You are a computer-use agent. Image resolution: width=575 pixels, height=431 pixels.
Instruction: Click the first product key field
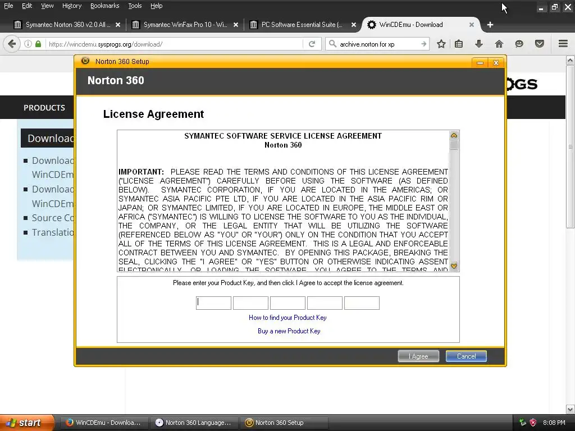[213, 303]
